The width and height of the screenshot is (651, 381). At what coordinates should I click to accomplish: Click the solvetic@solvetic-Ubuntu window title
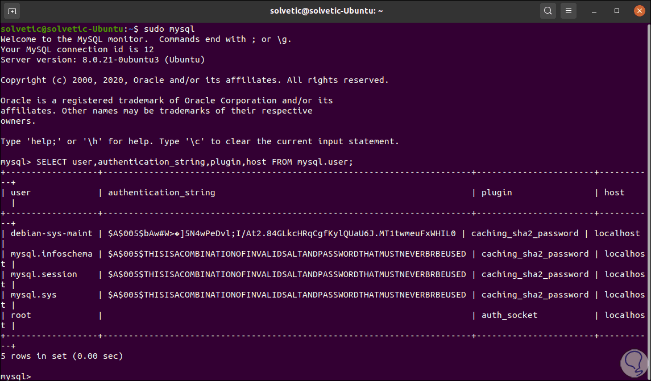point(325,11)
